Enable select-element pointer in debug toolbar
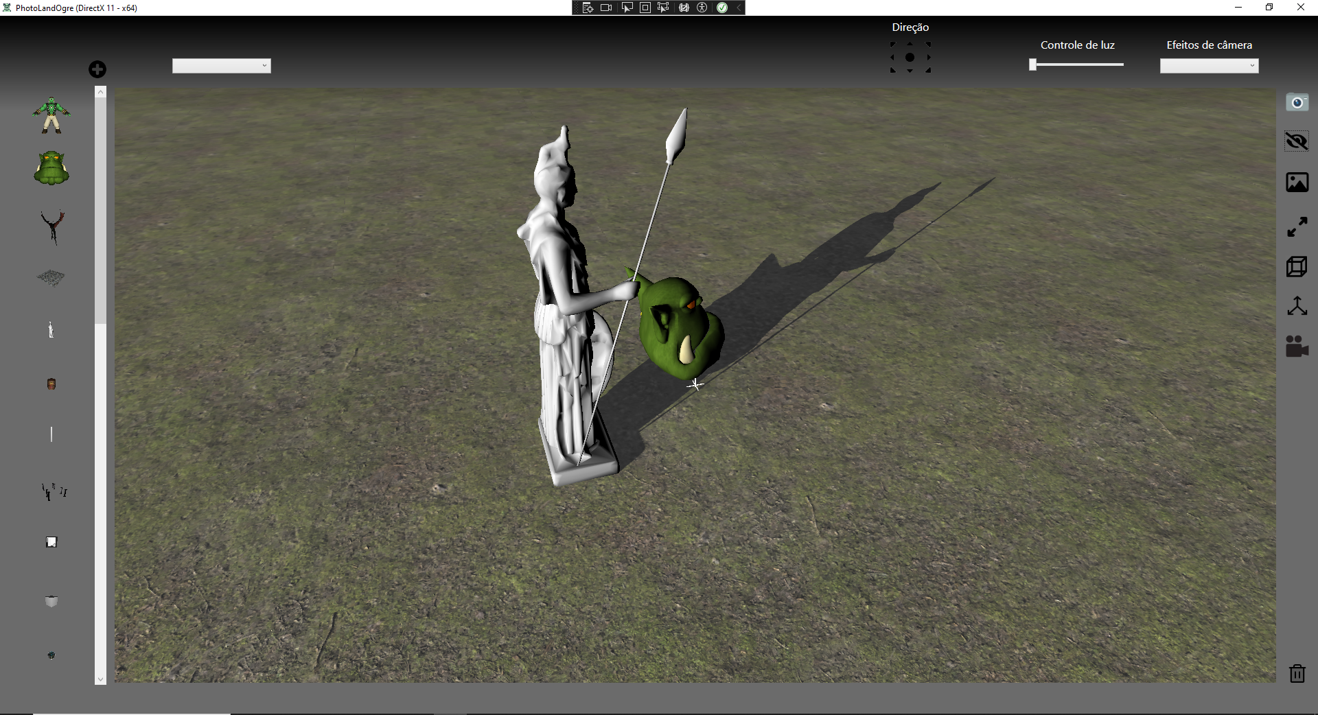Viewport: 1318px width, 715px height. [x=627, y=8]
